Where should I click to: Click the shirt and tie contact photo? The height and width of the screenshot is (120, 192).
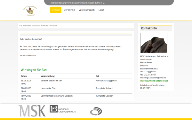[154, 43]
